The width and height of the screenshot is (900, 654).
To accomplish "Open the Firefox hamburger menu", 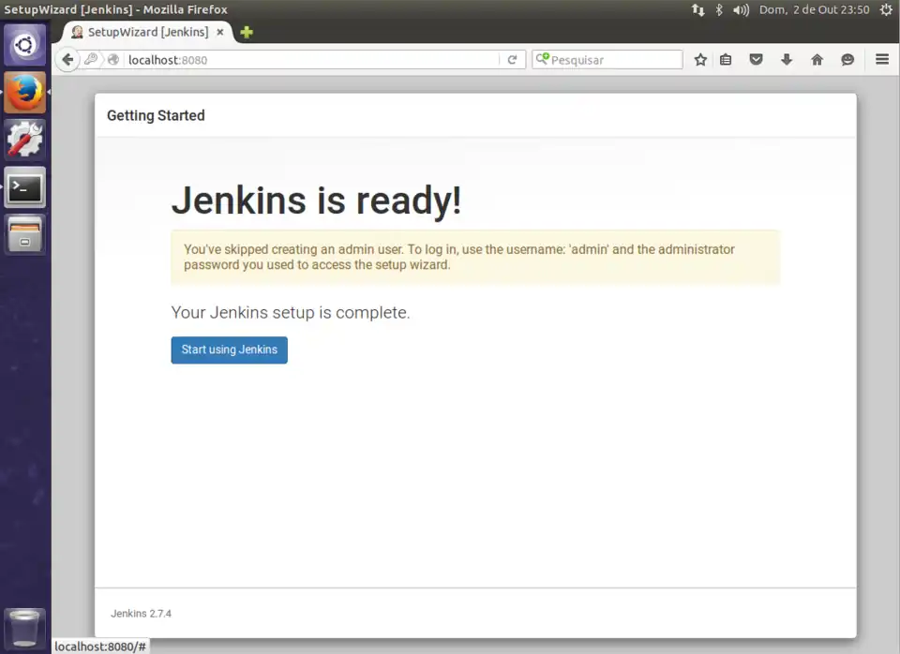I will [x=882, y=59].
